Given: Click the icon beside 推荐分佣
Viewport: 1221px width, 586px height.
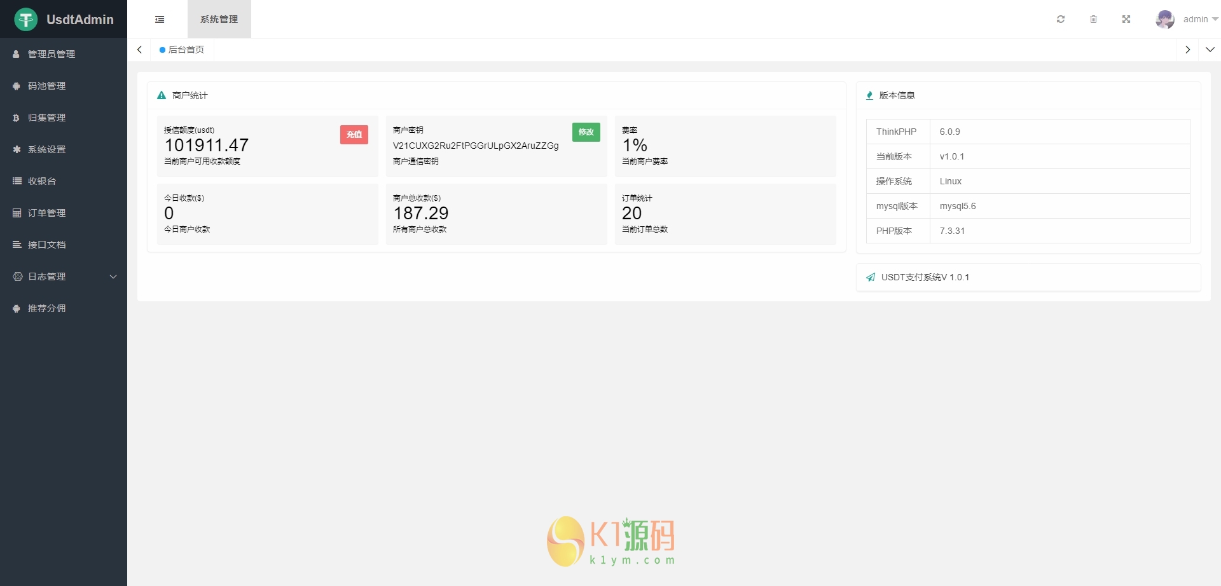Looking at the screenshot, I should (17, 309).
